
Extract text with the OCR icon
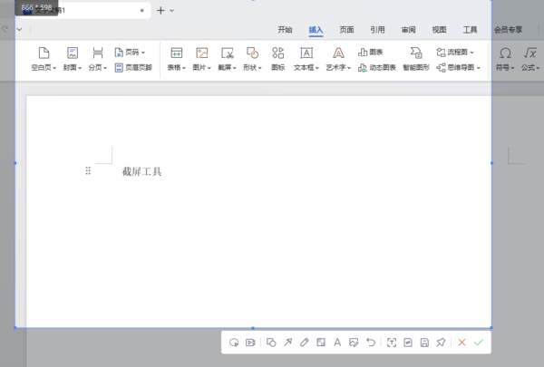tap(392, 343)
